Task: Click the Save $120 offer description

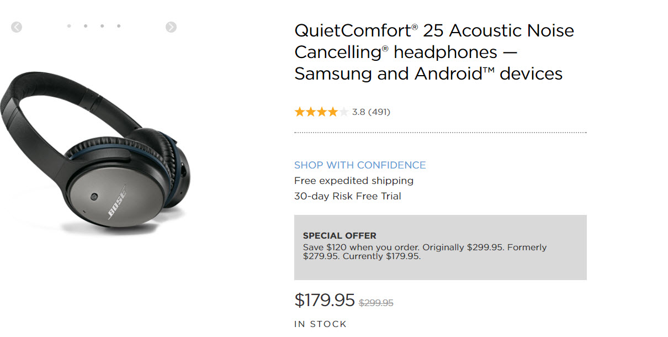Action: pos(425,251)
